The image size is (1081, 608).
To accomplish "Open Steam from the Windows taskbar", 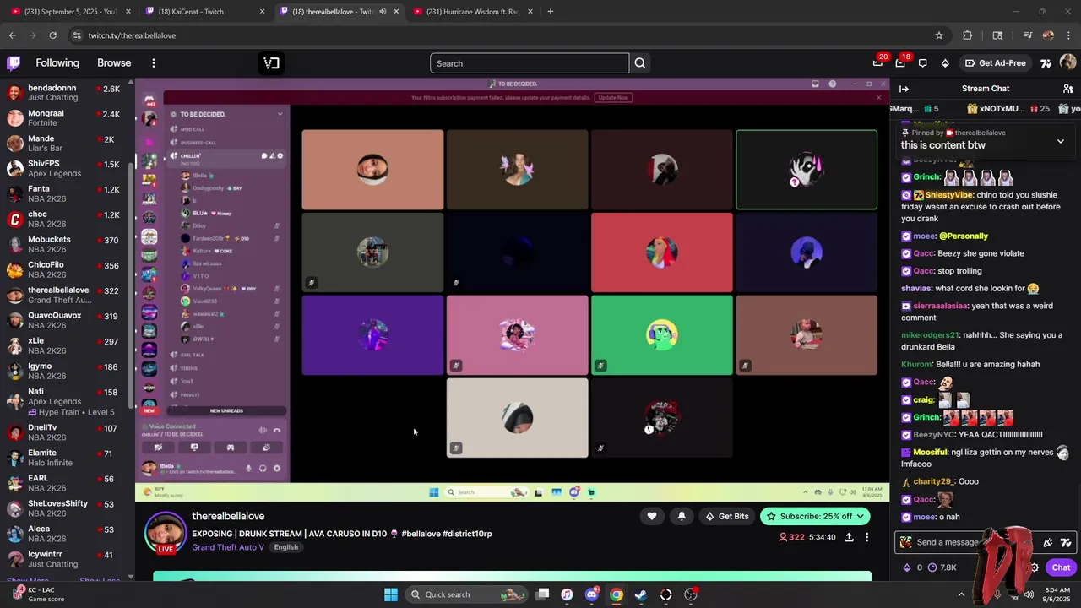I will point(641,594).
